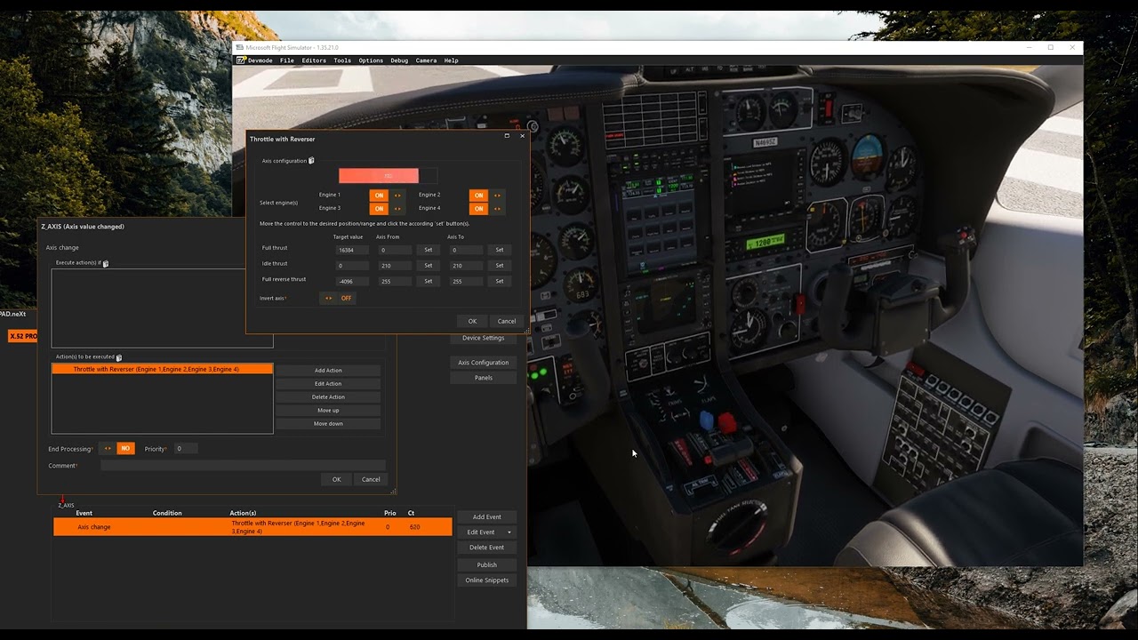This screenshot has width=1138, height=640.
Task: Click the red axis position indicator bar
Action: point(379,176)
